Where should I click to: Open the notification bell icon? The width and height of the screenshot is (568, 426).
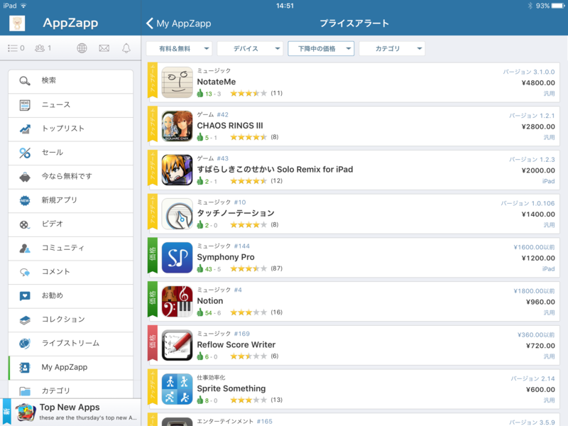click(126, 48)
